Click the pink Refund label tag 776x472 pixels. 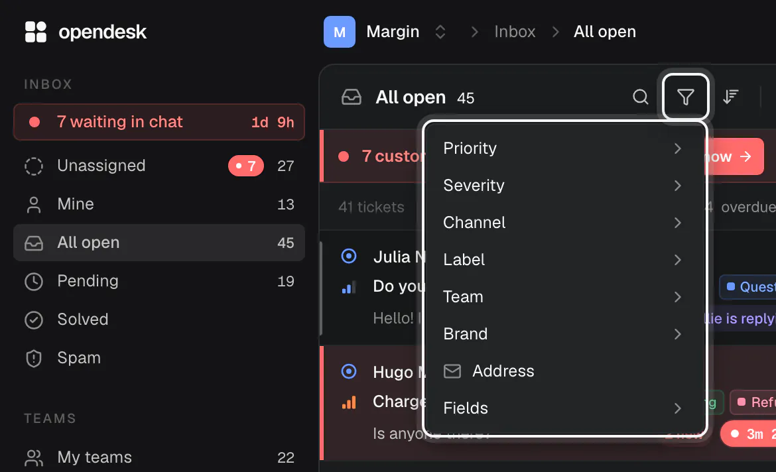click(753, 402)
